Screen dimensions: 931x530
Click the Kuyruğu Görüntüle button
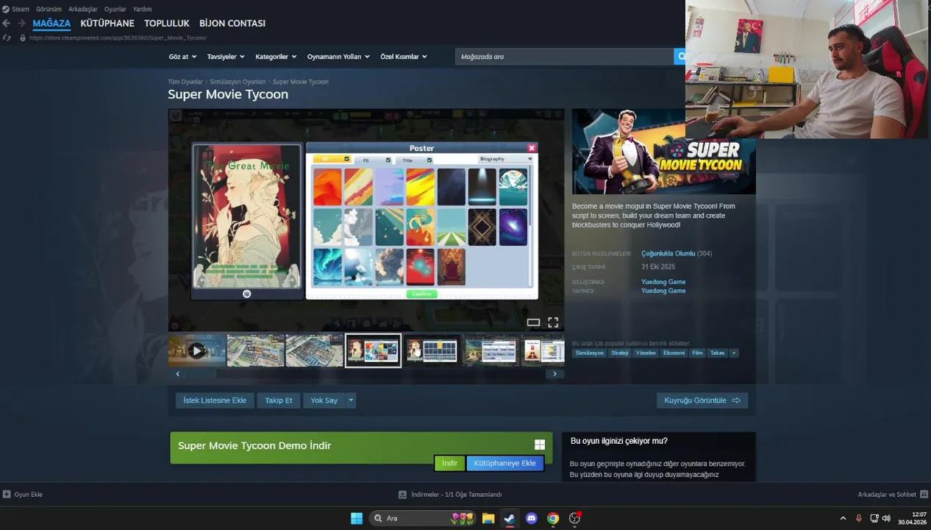pos(702,400)
